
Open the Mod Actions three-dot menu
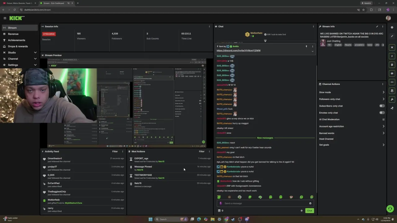[209, 151]
